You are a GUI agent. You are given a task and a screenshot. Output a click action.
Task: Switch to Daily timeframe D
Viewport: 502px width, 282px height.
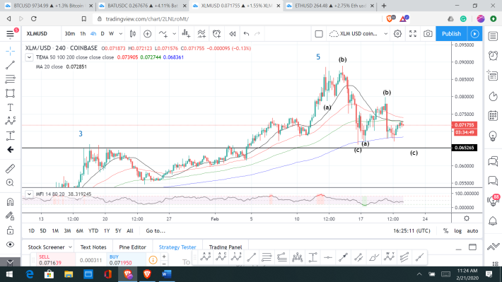(x=103, y=34)
